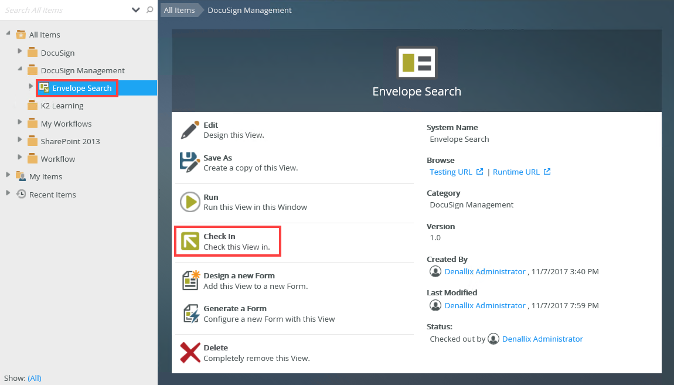This screenshot has width=674, height=385.
Task: Select the K2 Learning tree item
Action: (62, 105)
